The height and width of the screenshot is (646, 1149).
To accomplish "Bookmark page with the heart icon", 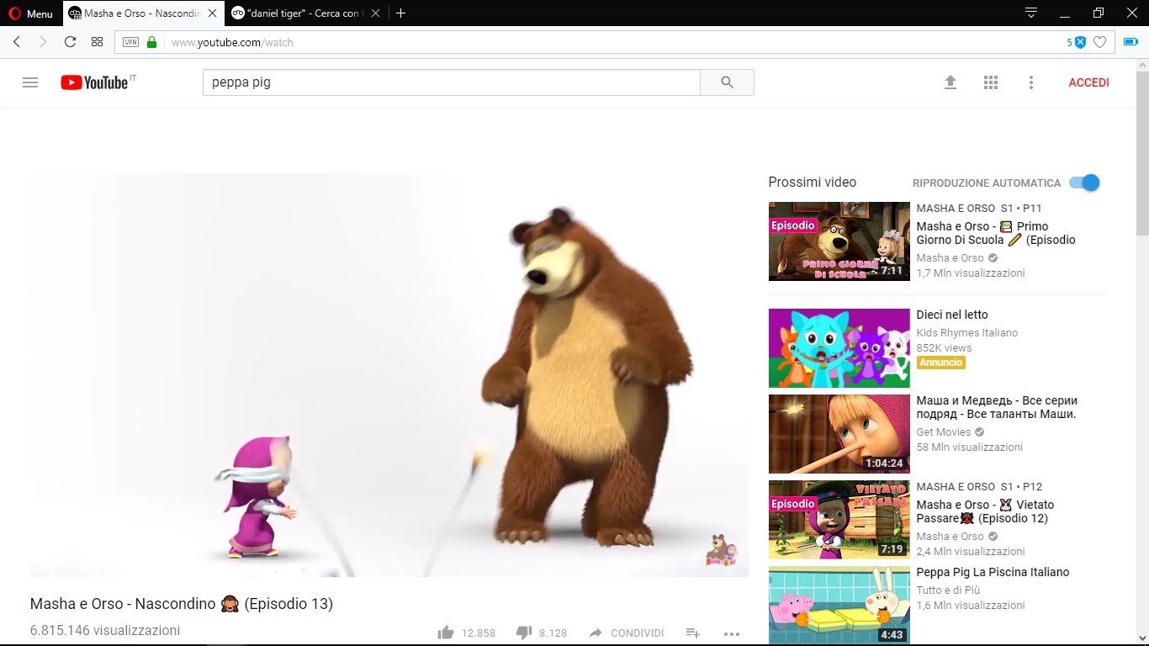I will pyautogui.click(x=1099, y=42).
